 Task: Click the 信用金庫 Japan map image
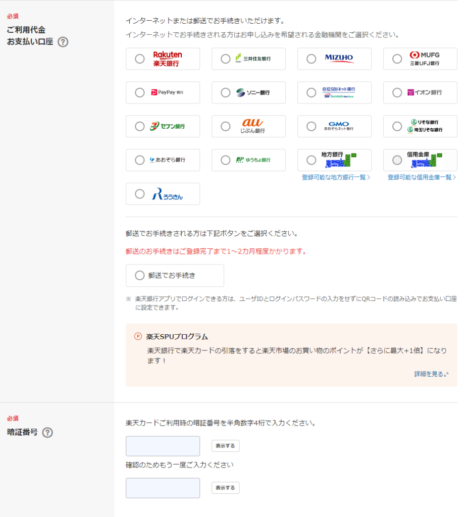(427, 160)
